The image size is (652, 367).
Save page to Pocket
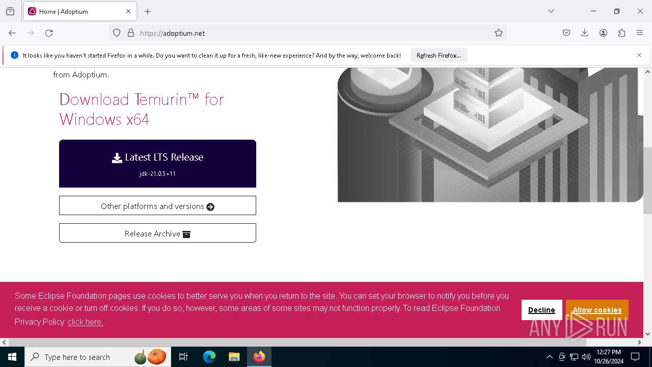pyautogui.click(x=566, y=33)
